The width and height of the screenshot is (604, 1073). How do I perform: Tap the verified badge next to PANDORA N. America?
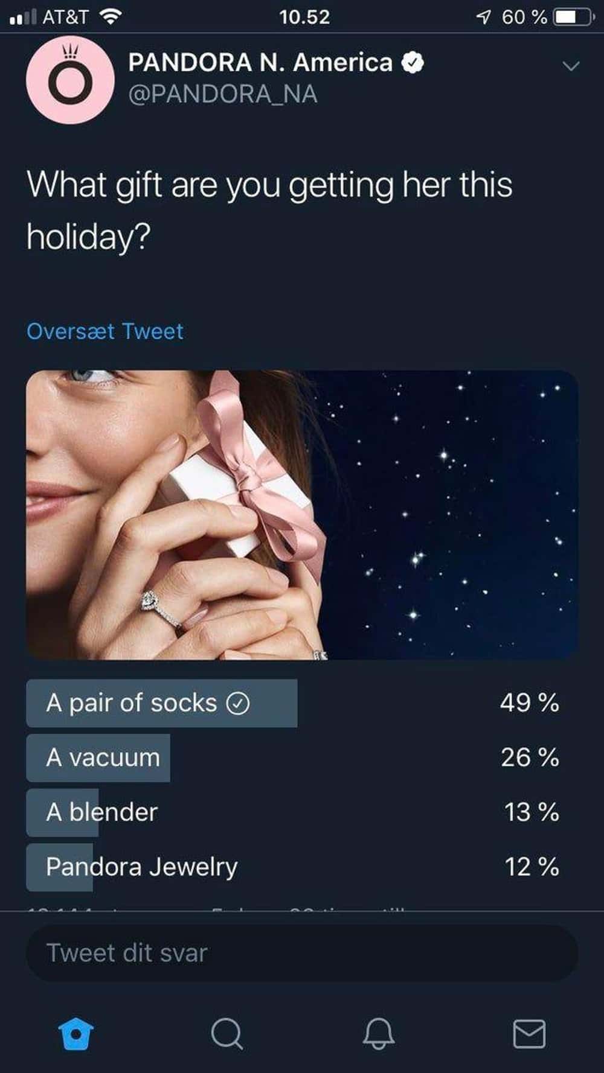click(413, 62)
